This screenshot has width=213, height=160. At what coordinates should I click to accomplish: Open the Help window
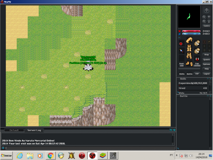click(206, 69)
